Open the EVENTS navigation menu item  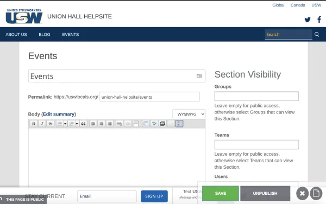(x=71, y=34)
